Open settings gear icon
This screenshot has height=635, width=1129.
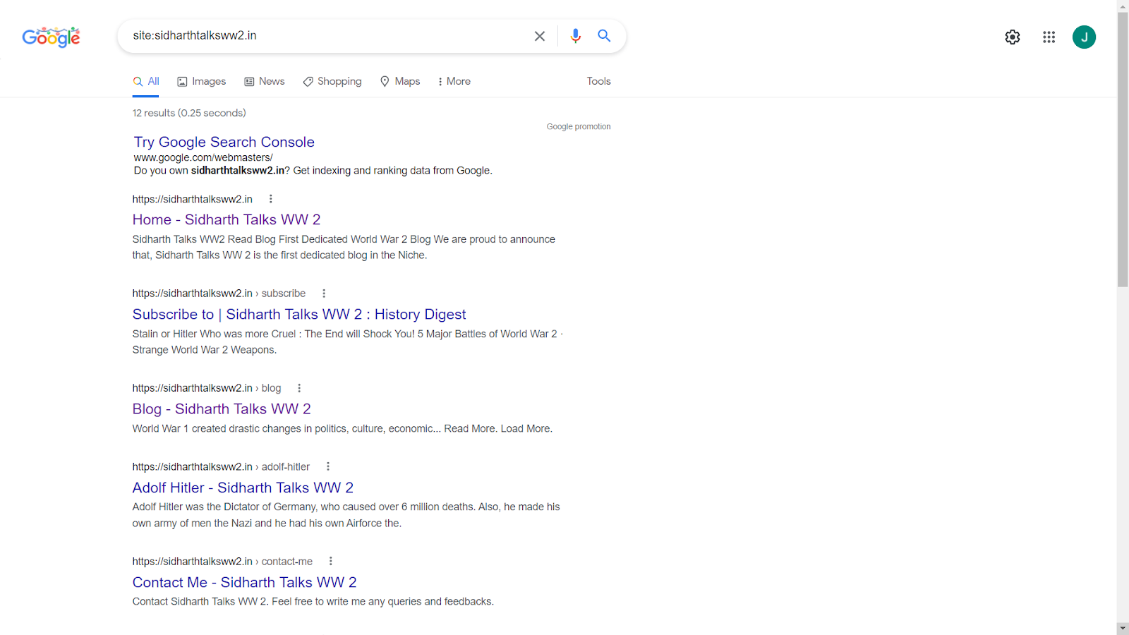[x=1013, y=37]
